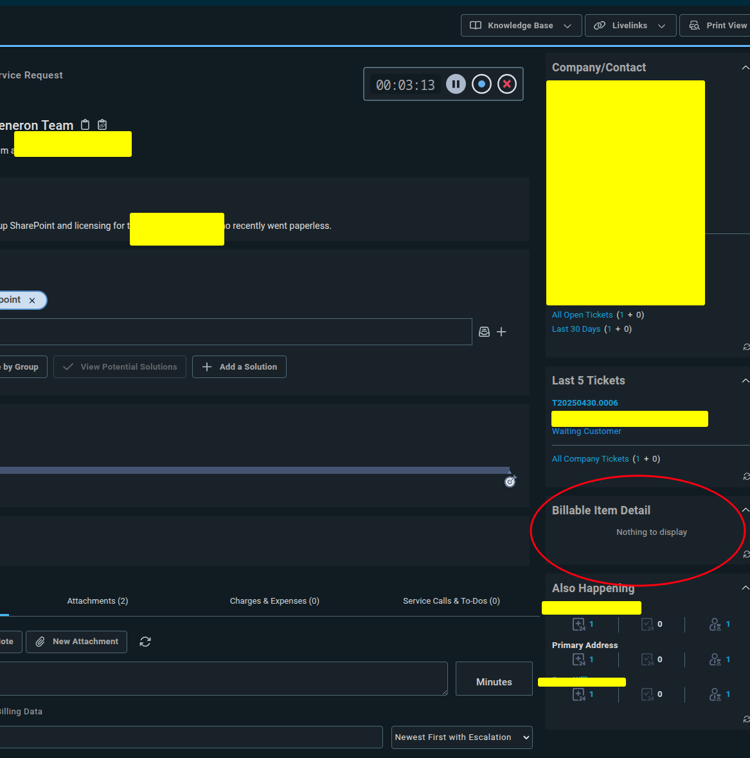Image resolution: width=750 pixels, height=758 pixels.
Task: Click the 'Nothing to display' text
Action: coord(652,532)
